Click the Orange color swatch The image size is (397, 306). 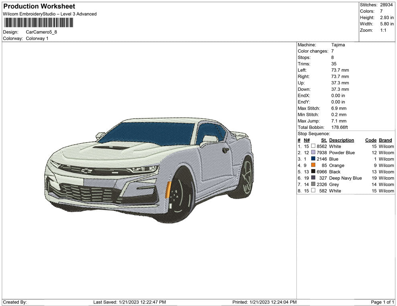(x=313, y=165)
